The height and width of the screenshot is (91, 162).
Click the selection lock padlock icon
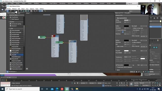pos(75,83)
